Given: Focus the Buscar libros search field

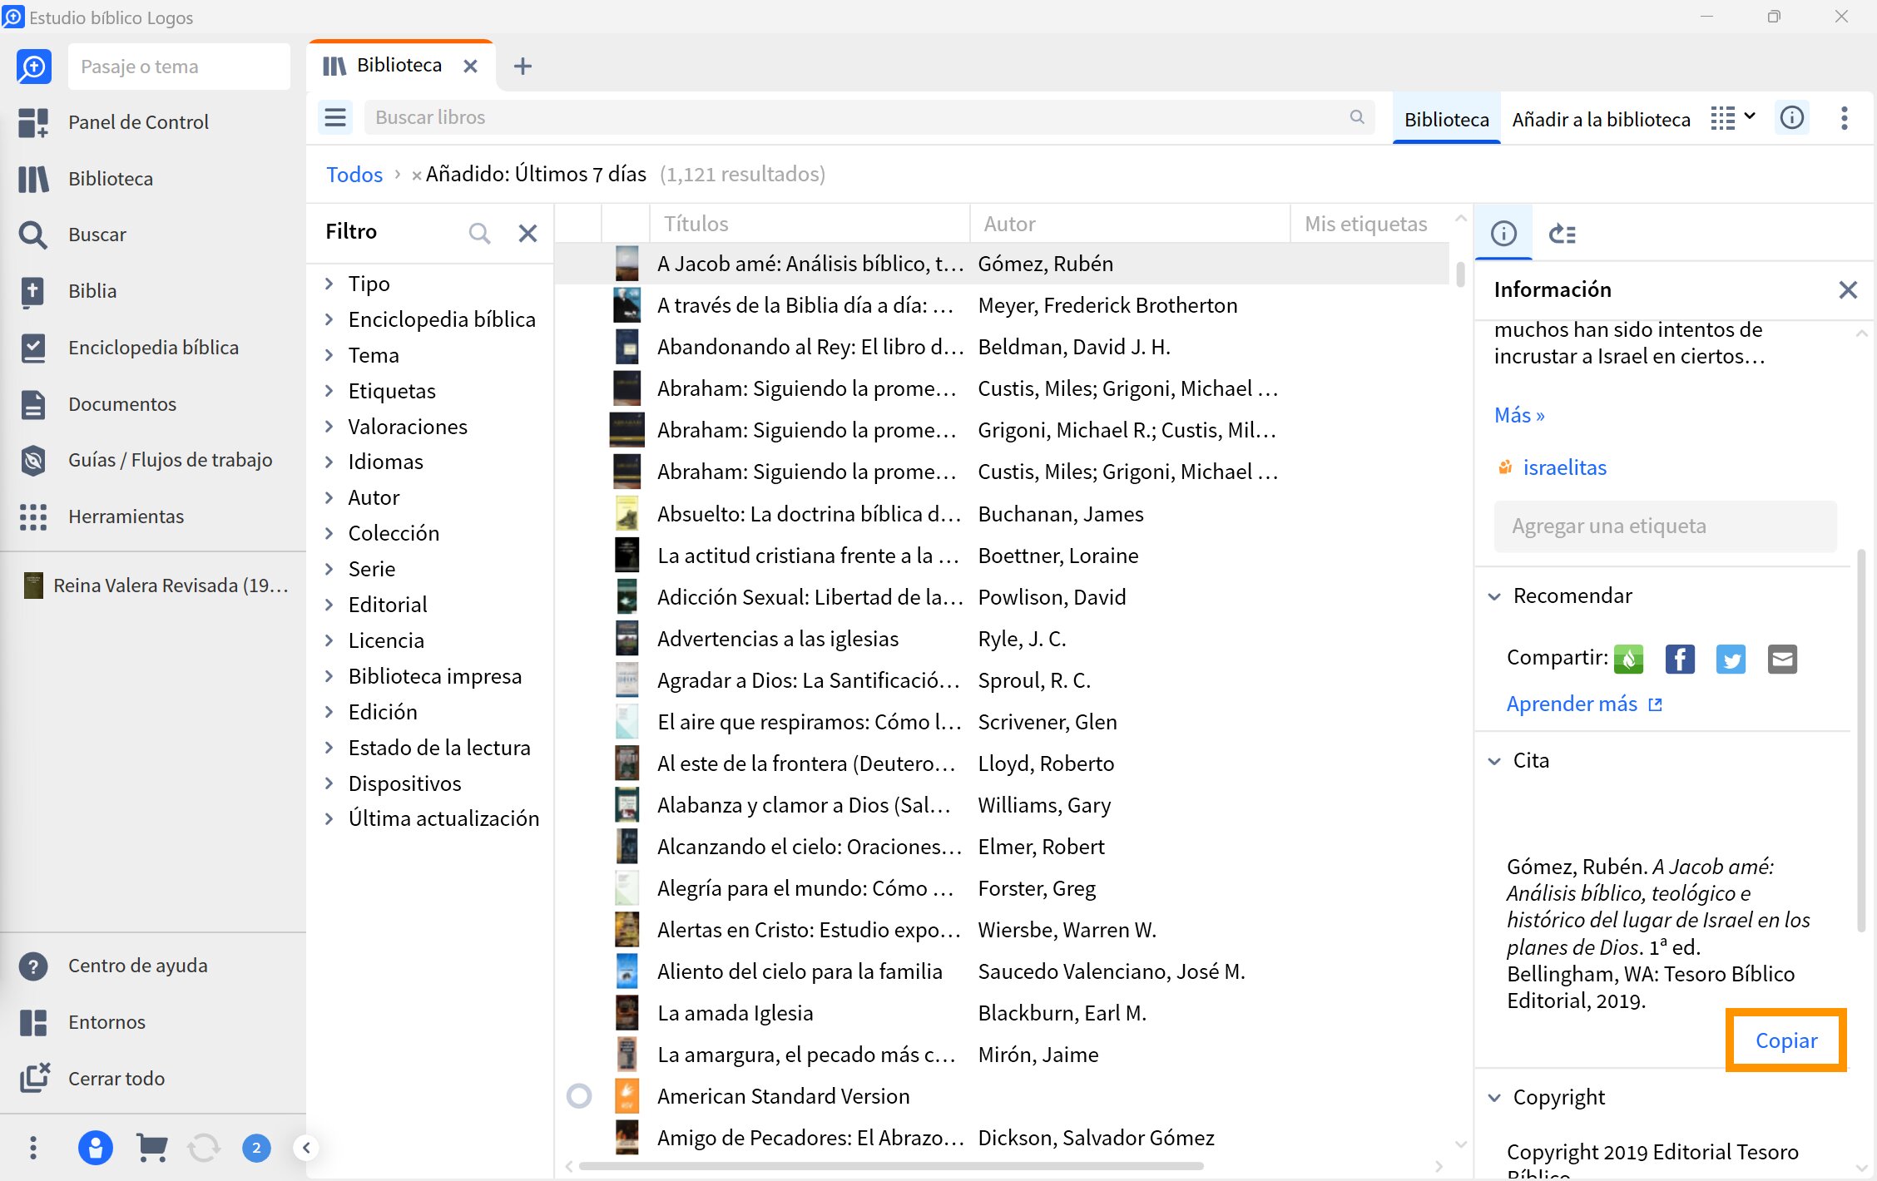Looking at the screenshot, I should (x=869, y=117).
